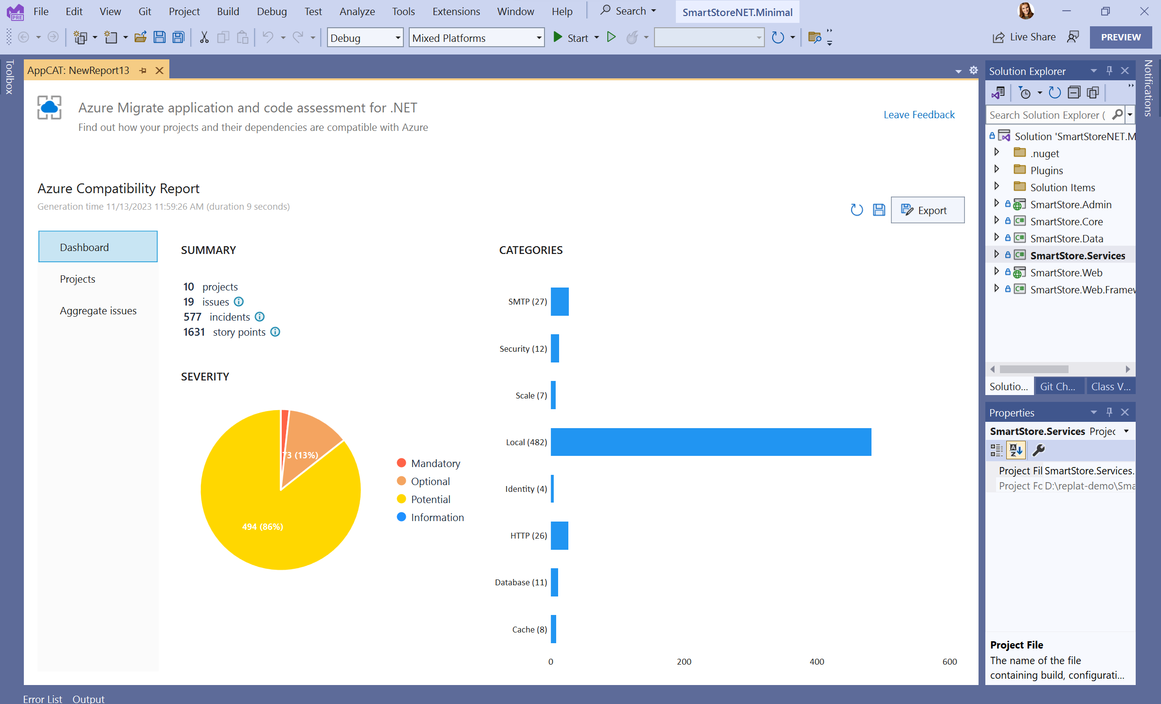Click the Save All toolbar icon
This screenshot has width=1161, height=704.
tap(179, 37)
